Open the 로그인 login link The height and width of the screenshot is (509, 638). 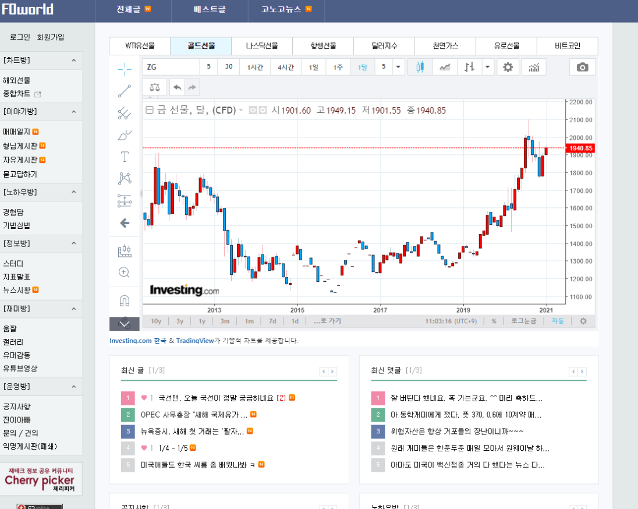pos(20,37)
